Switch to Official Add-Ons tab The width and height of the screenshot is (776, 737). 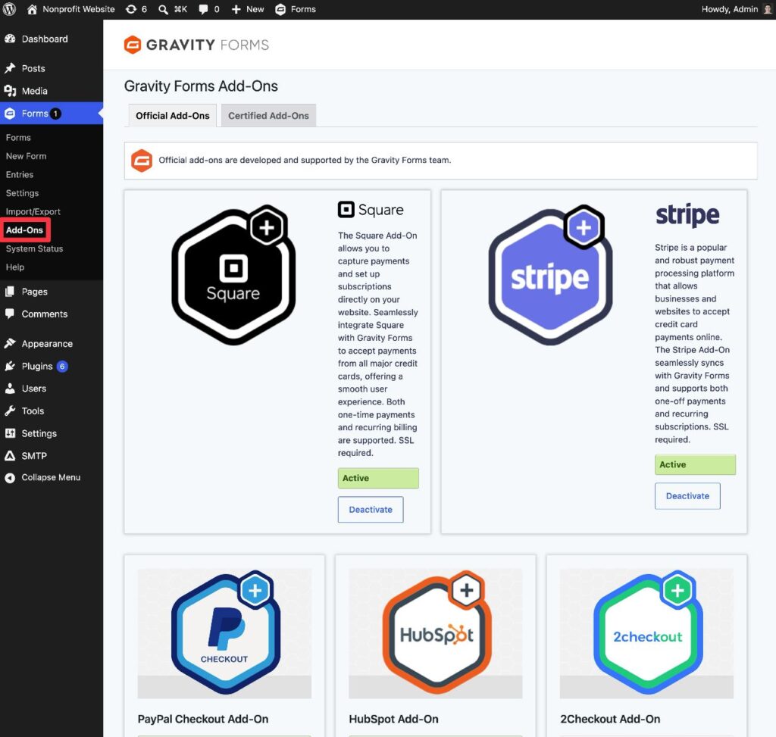(172, 116)
